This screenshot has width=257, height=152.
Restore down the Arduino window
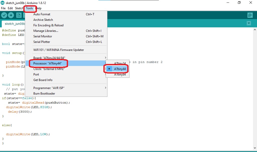(239, 3)
